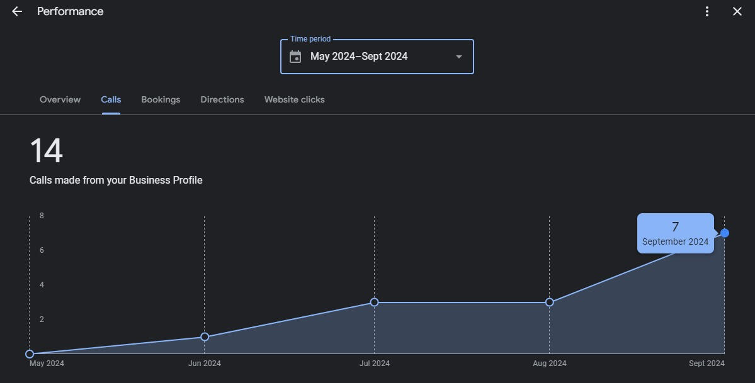Click the tooltip showing 7 September 2024
Viewport: 755px width, 383px height.
pos(675,233)
